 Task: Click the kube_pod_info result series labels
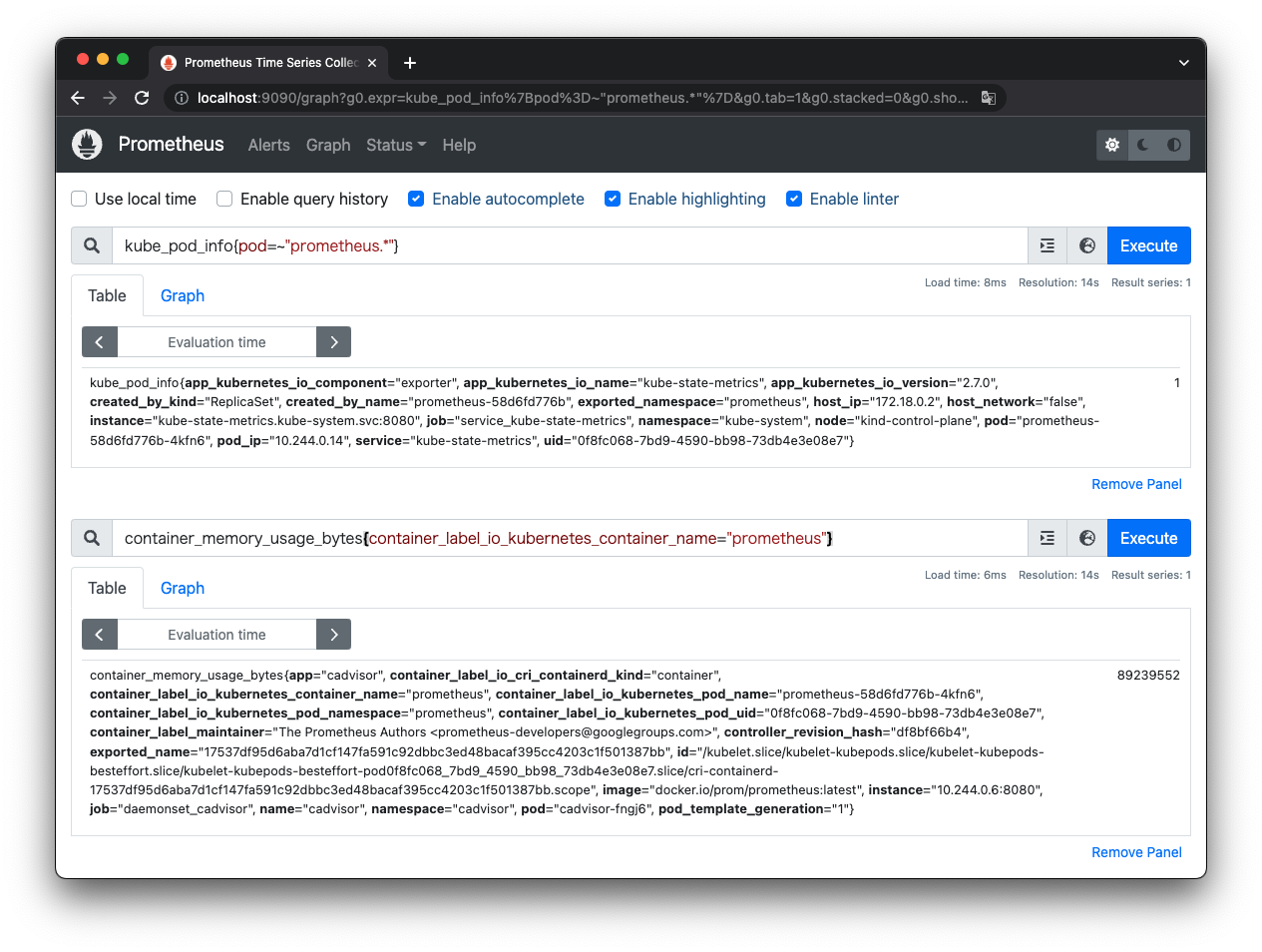point(595,411)
